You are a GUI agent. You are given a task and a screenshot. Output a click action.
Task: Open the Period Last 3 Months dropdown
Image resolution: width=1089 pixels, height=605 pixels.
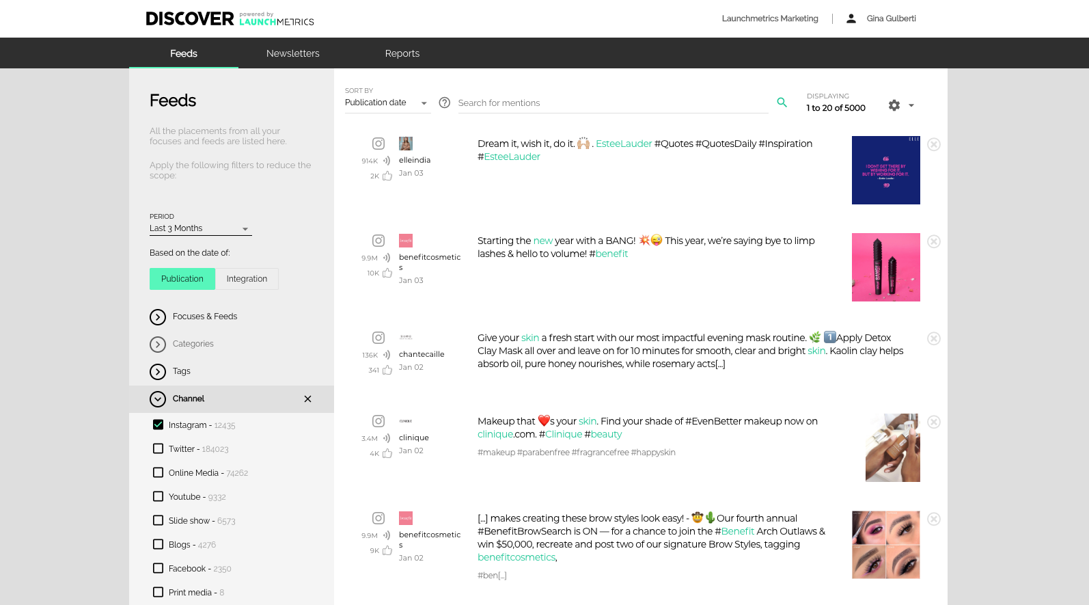point(201,228)
